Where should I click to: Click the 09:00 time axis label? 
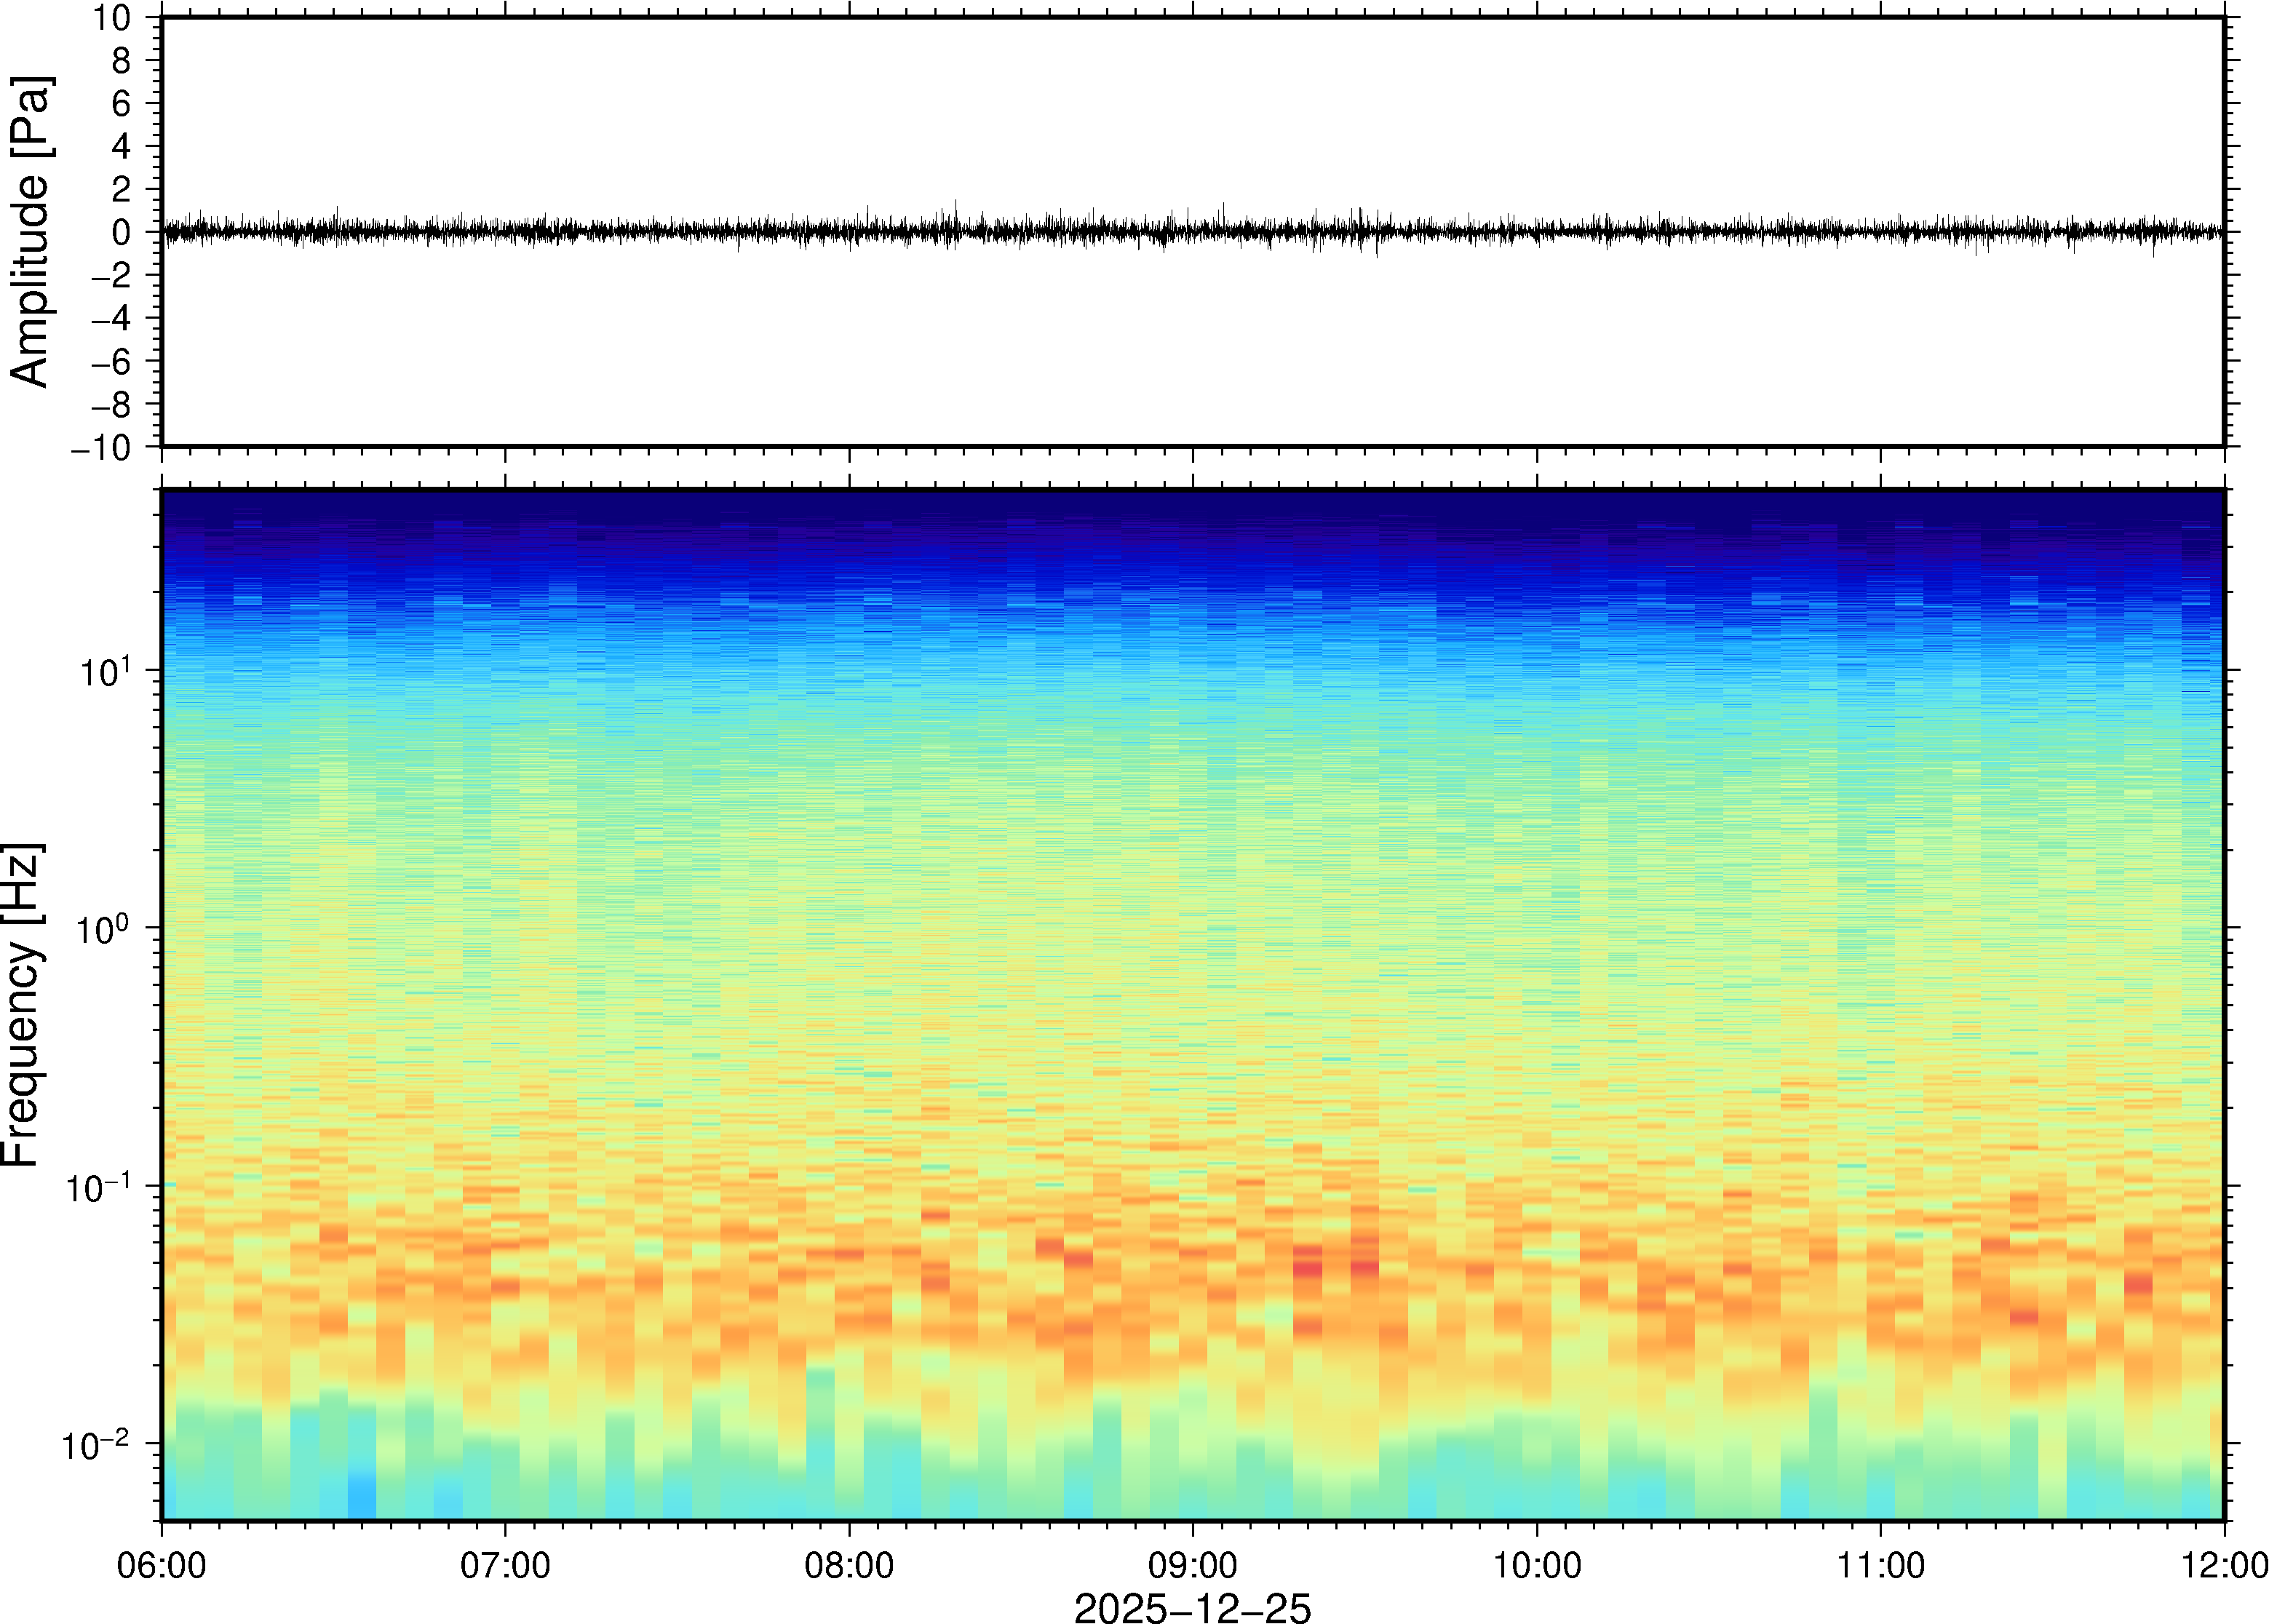1192,1565
